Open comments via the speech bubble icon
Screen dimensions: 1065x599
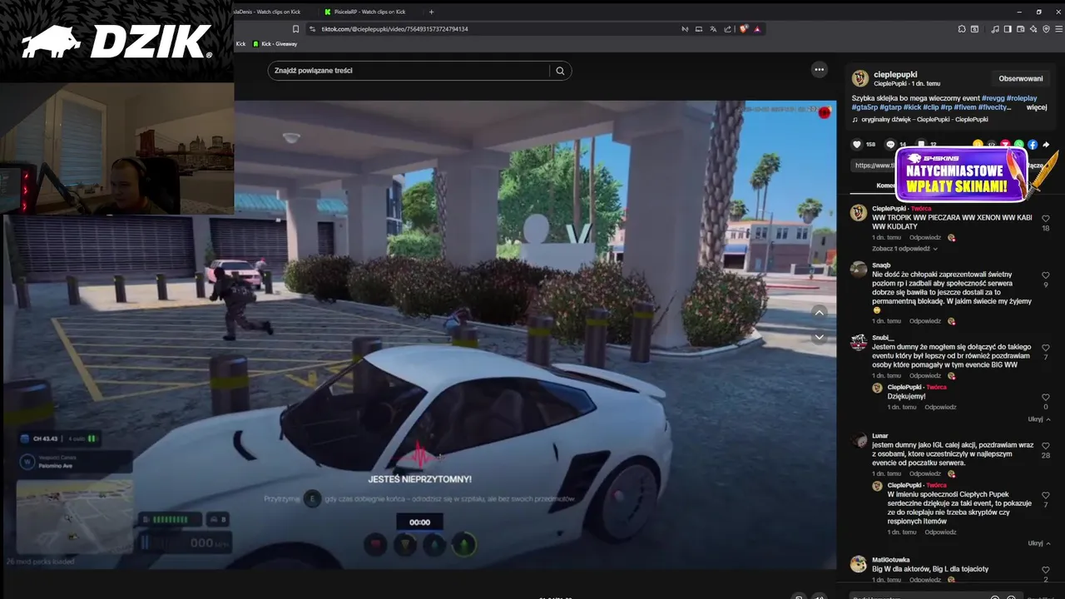pos(890,145)
